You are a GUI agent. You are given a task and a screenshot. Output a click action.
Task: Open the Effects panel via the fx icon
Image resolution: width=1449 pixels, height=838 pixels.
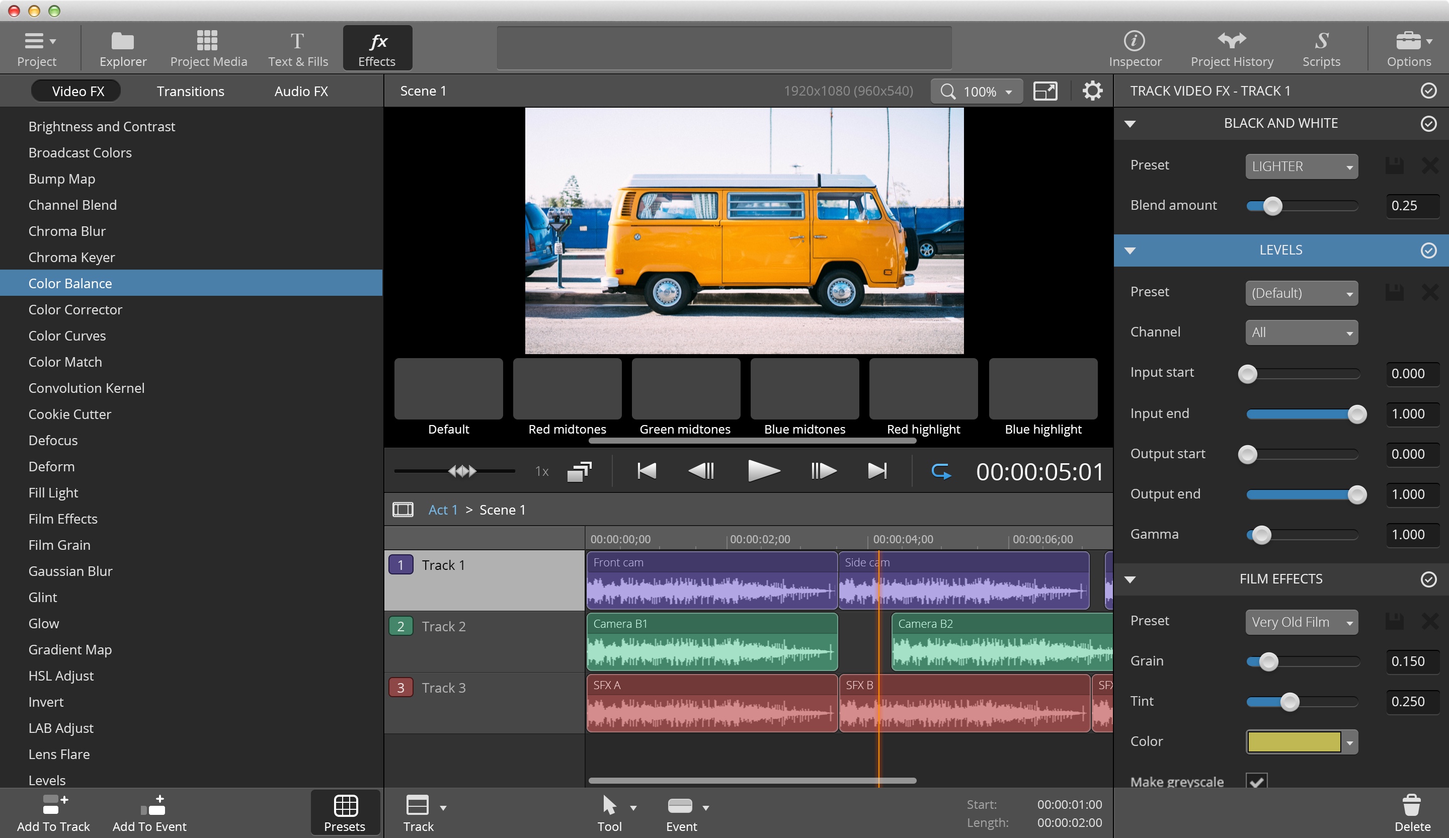[377, 48]
